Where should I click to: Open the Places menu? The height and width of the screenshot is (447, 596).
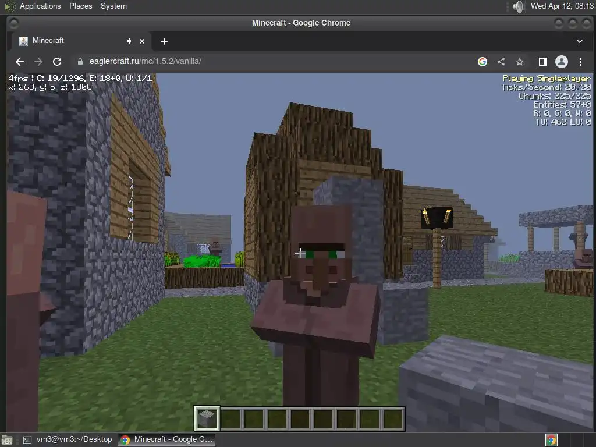[x=80, y=6]
